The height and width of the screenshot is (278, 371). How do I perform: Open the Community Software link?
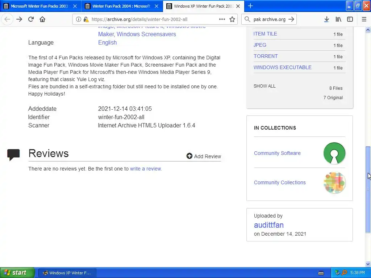277,153
